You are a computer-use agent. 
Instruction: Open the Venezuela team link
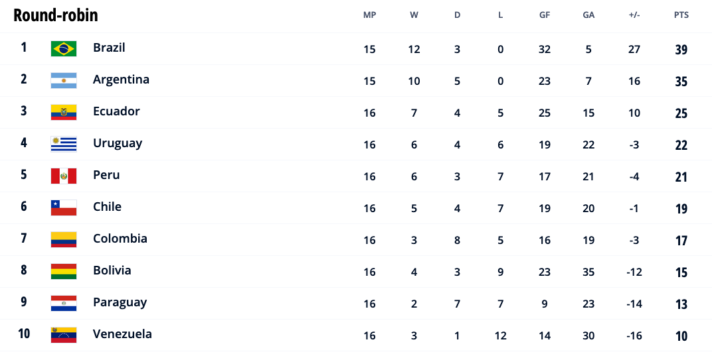123,334
